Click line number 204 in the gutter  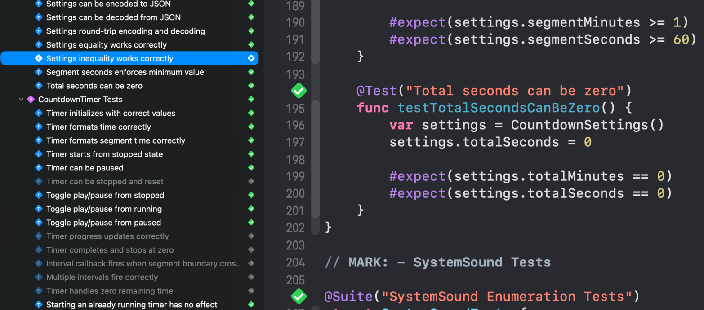coord(295,262)
